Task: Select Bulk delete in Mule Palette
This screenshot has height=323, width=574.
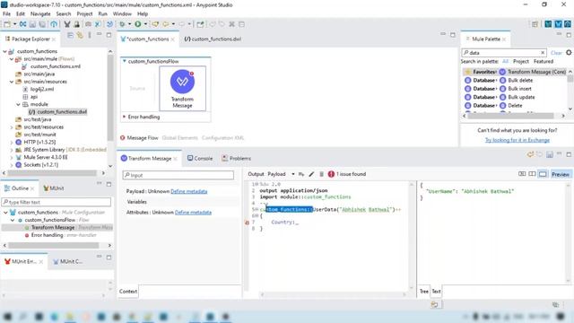Action: [x=517, y=80]
